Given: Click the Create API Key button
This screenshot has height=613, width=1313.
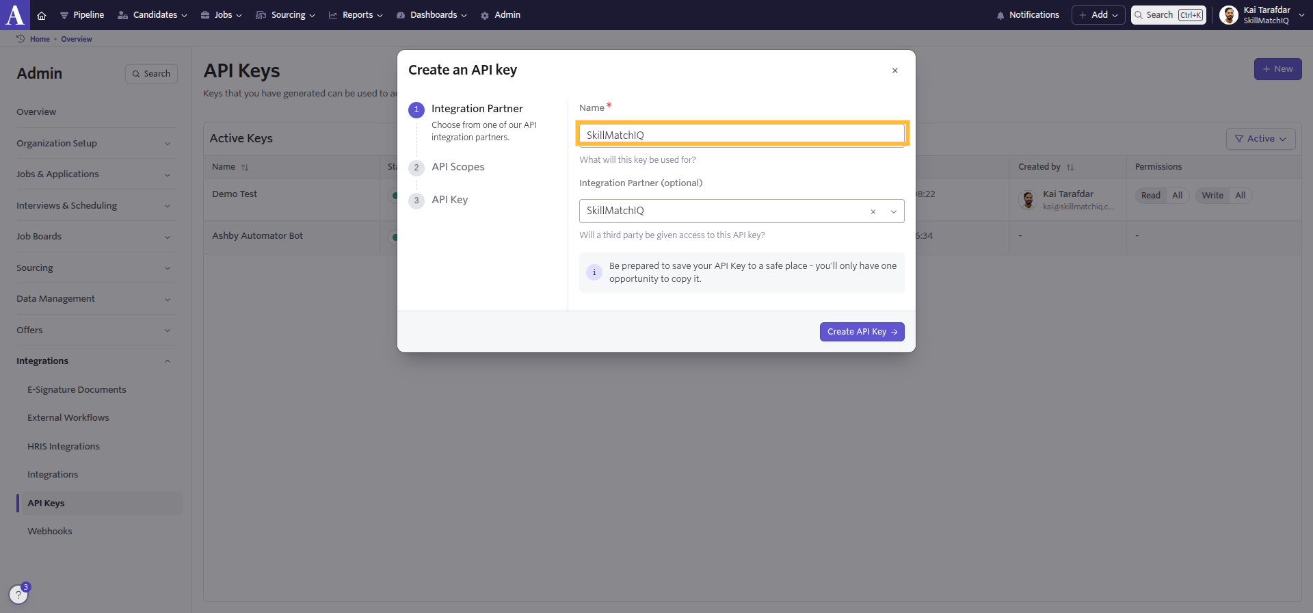Looking at the screenshot, I should [x=862, y=332].
